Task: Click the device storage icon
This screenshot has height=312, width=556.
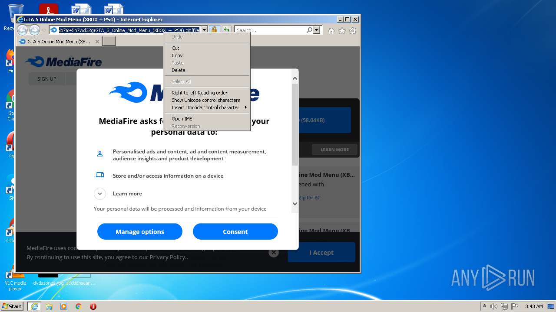Action: (100, 175)
